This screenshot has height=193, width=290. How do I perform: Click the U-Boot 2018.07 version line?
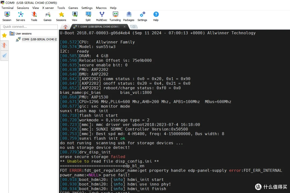(x=158, y=33)
